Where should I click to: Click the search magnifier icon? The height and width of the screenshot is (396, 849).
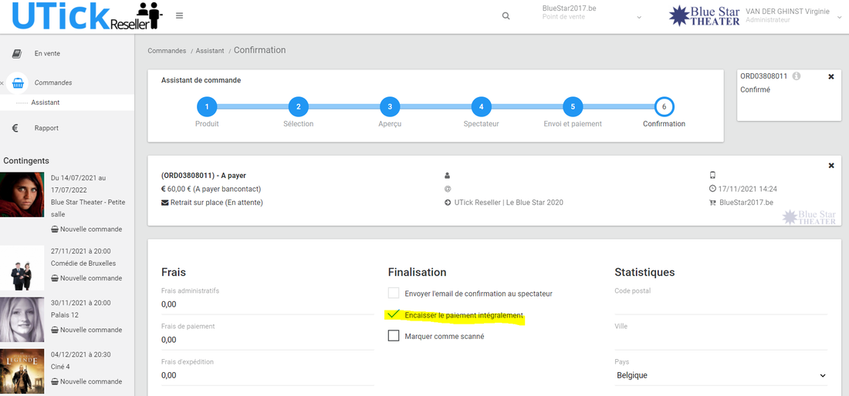pos(506,16)
